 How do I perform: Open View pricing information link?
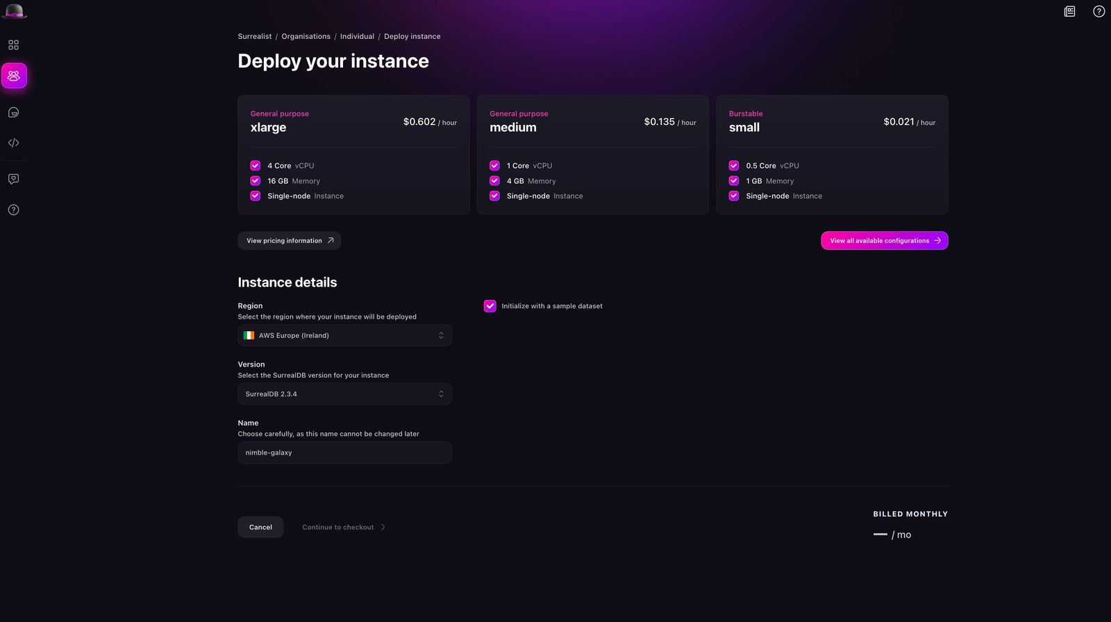coord(289,241)
